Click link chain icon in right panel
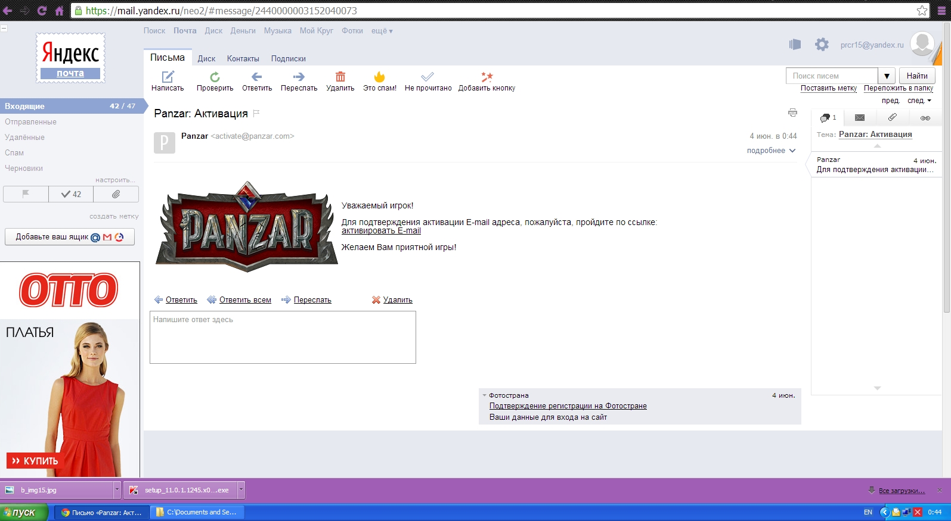951x521 pixels. (x=925, y=118)
